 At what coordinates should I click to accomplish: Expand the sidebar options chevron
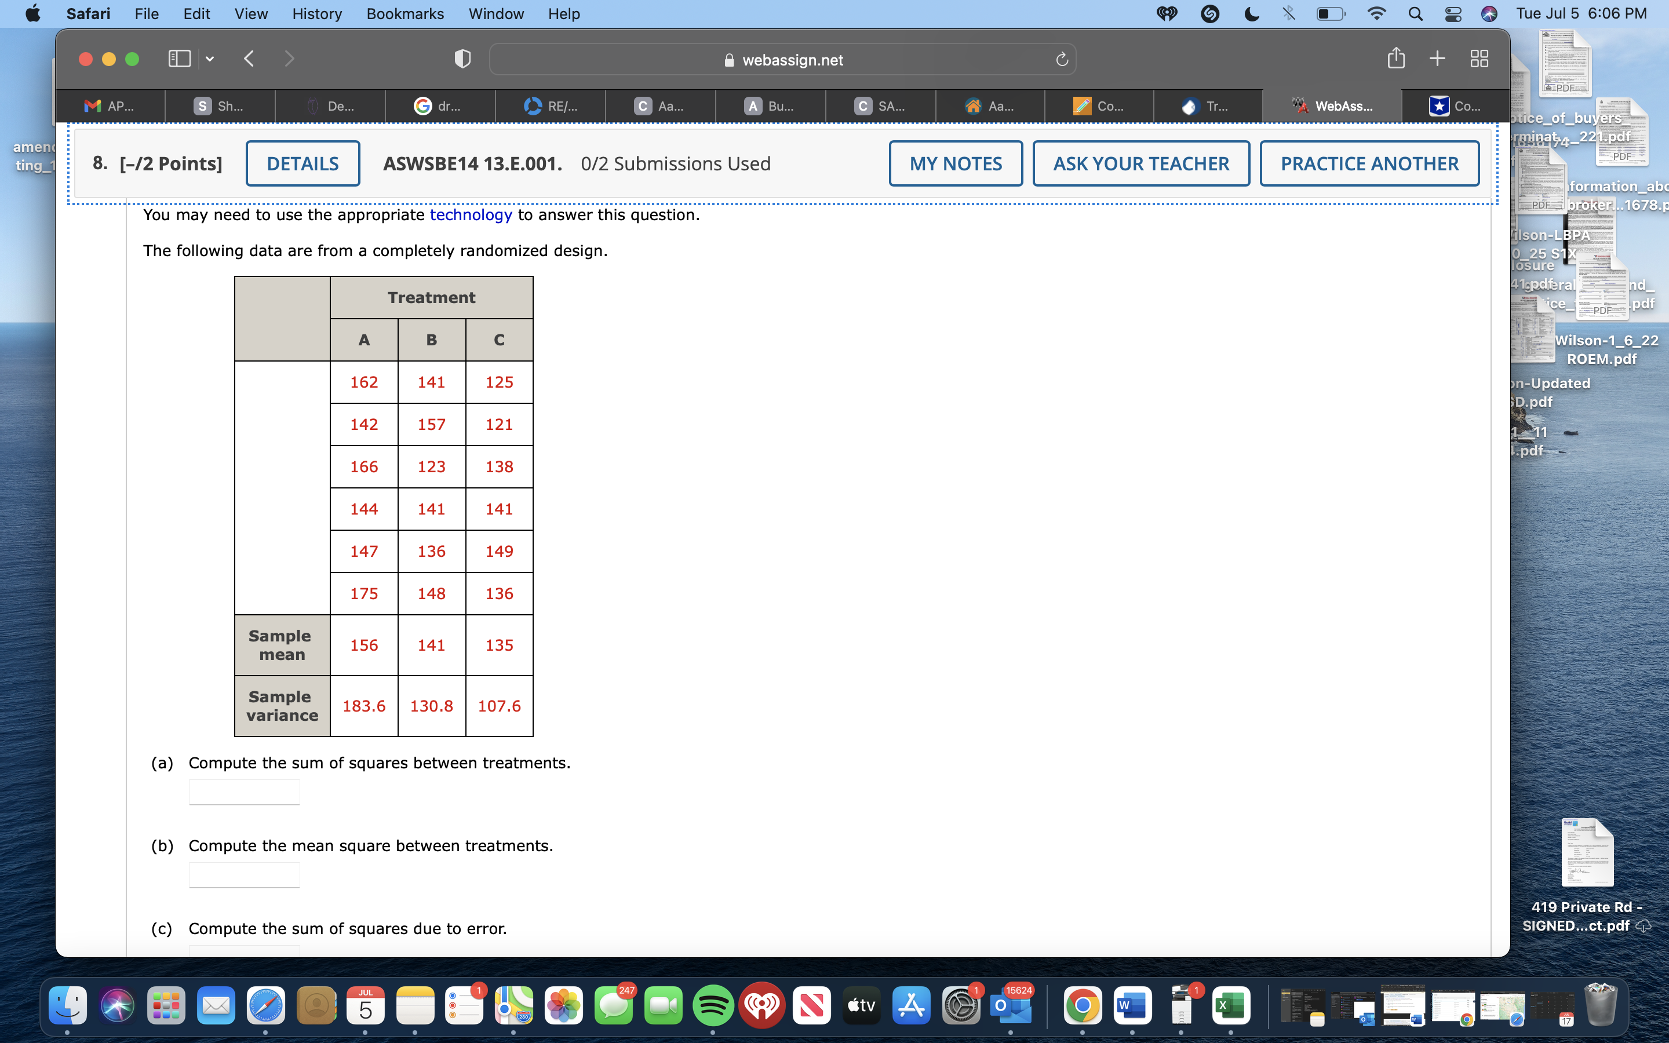(209, 60)
